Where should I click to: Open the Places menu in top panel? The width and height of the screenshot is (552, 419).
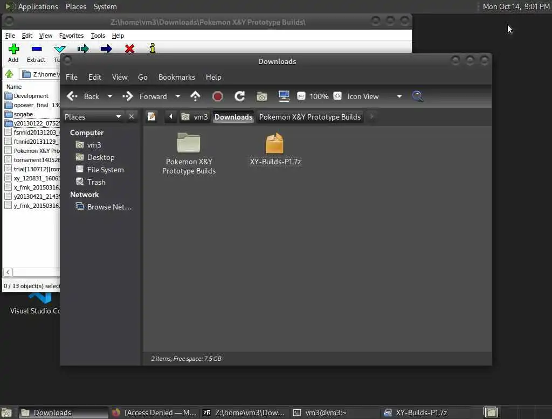[x=75, y=6]
